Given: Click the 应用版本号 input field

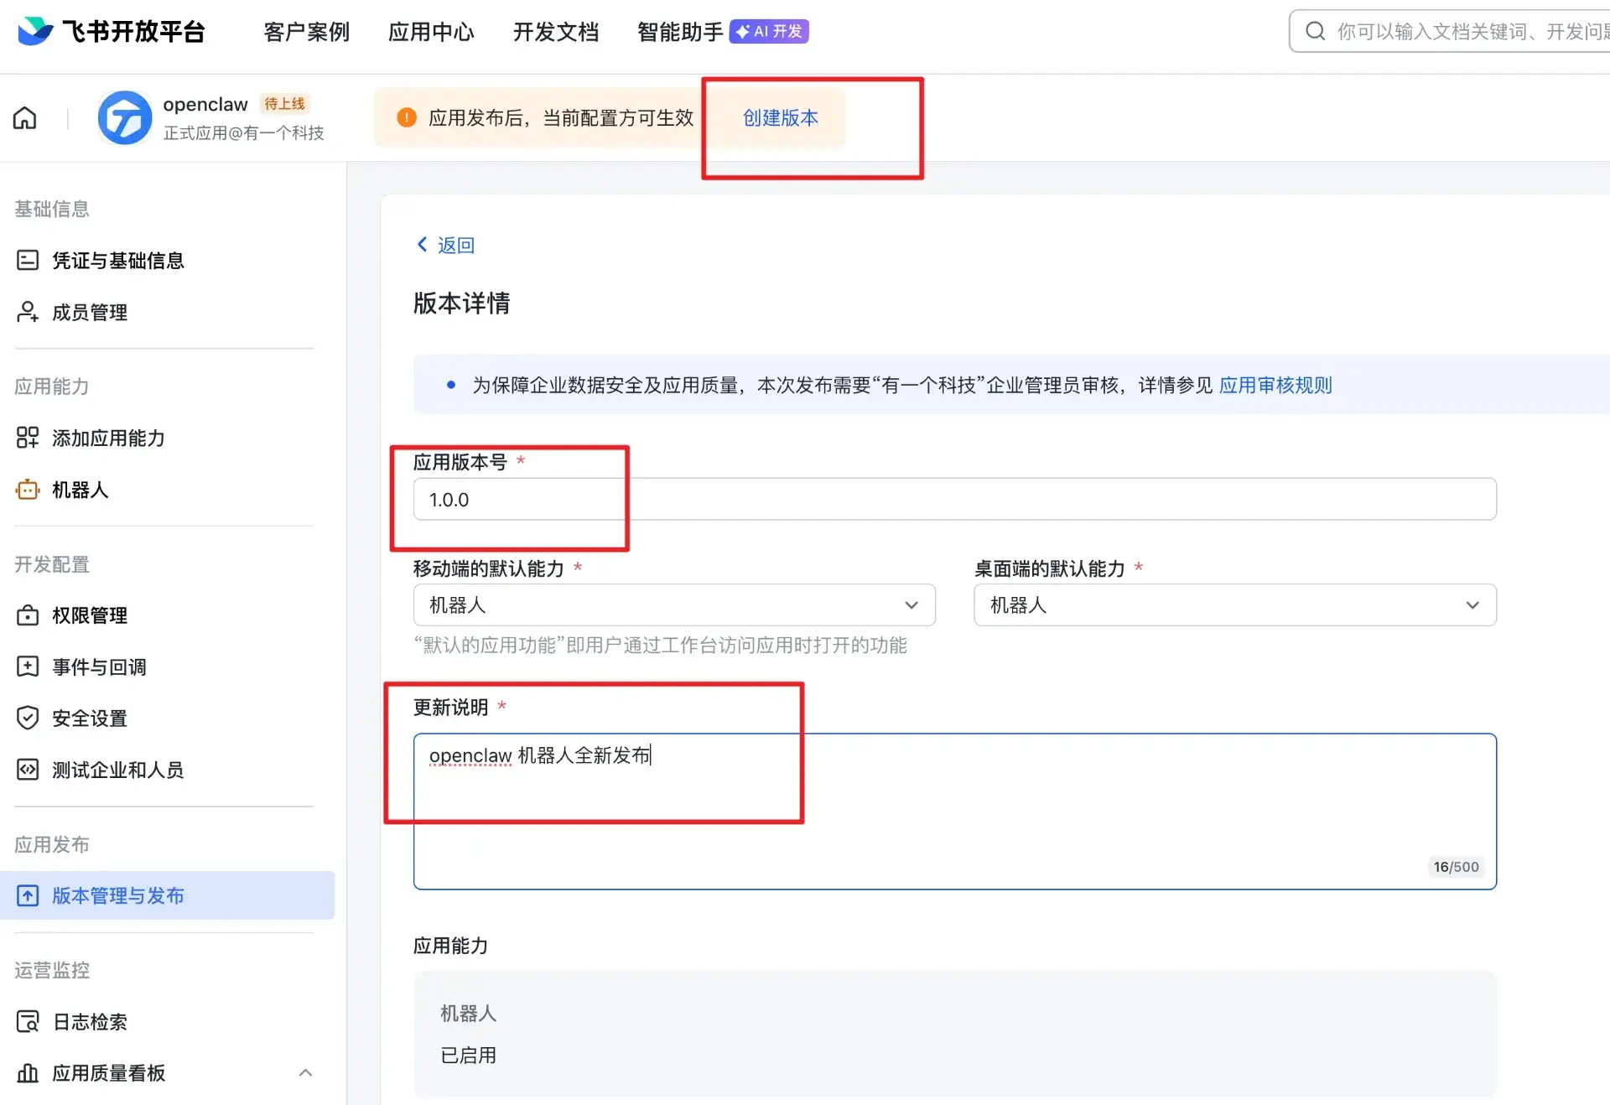Looking at the screenshot, I should click(953, 500).
